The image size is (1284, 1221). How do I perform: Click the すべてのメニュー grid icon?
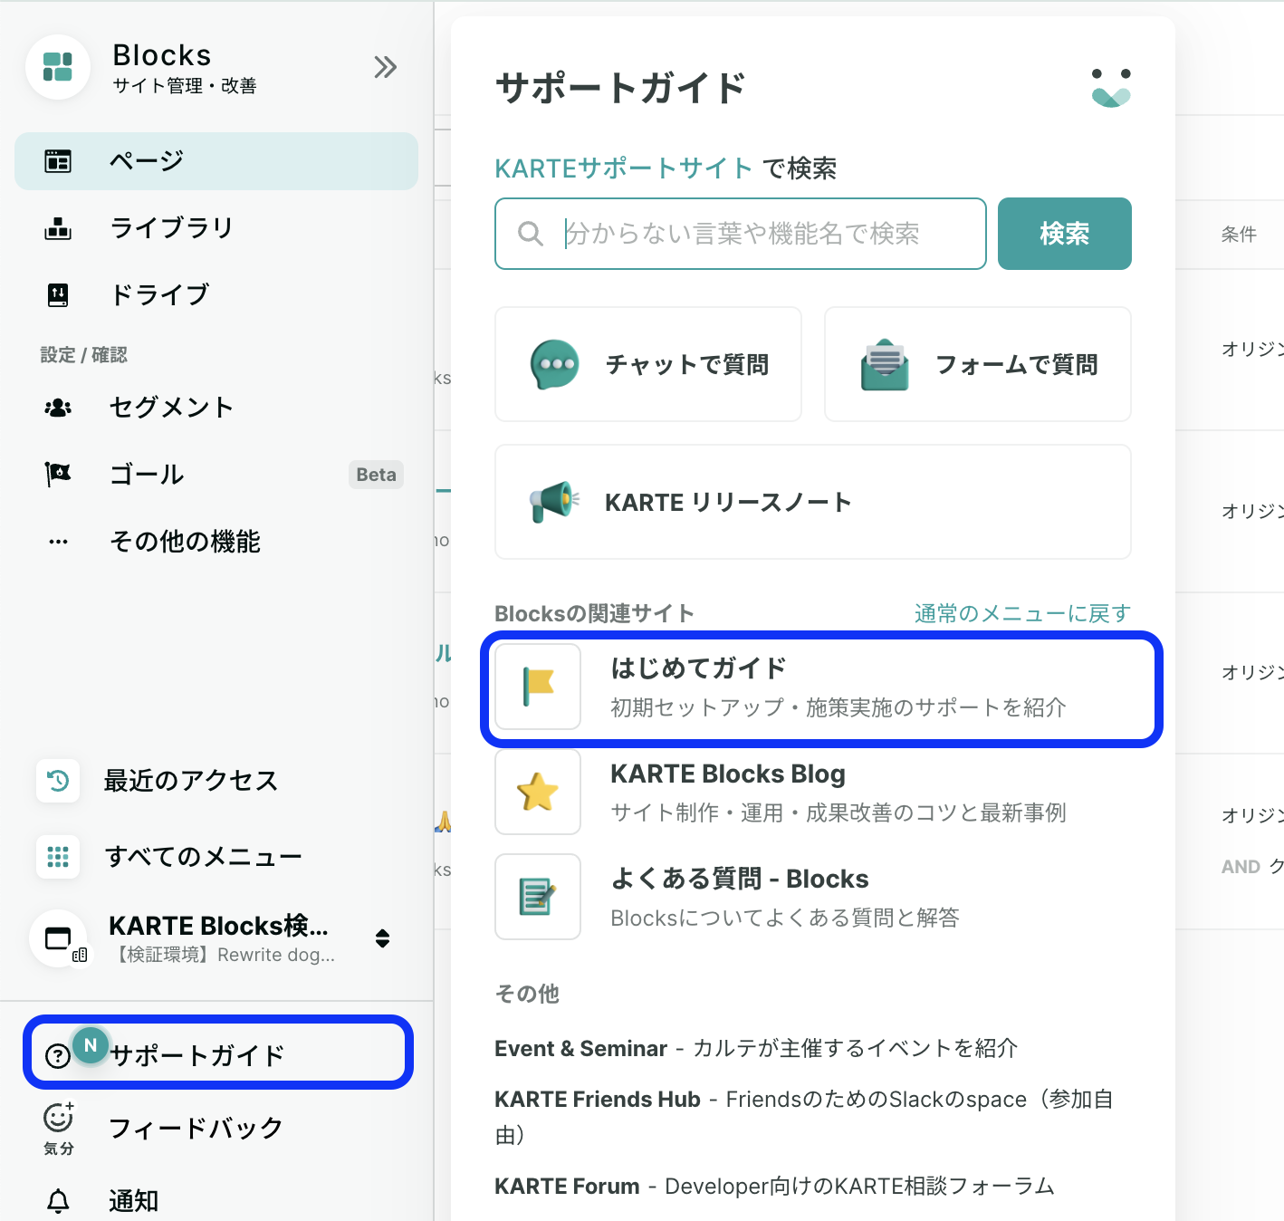pos(58,857)
